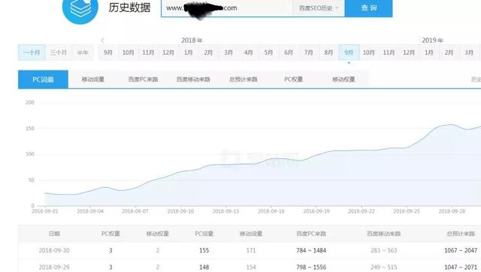Switch to the 百度移动来路 tab
Image resolution: width=481 pixels, height=272 pixels.
193,79
